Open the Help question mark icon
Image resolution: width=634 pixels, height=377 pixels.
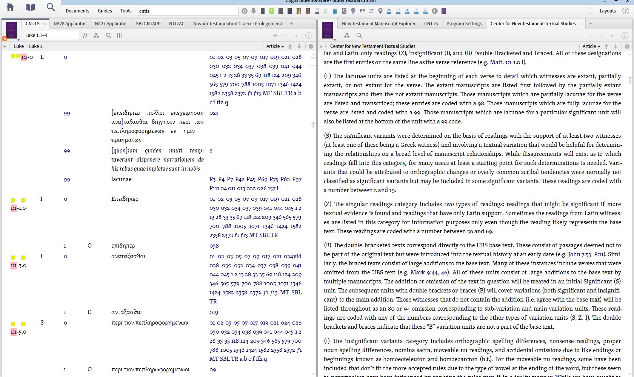[625, 11]
